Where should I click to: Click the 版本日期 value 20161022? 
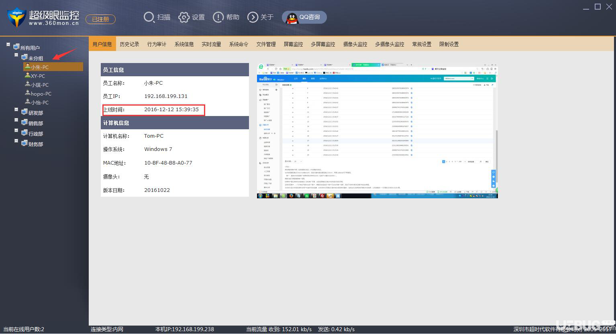[x=157, y=190]
